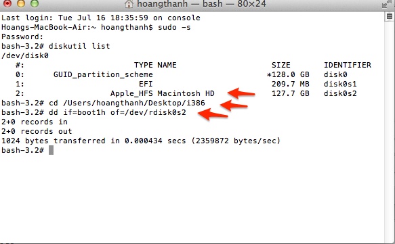Click the '/dev/disk0' line
Viewport: 395px width, 244px height.
click(x=25, y=56)
